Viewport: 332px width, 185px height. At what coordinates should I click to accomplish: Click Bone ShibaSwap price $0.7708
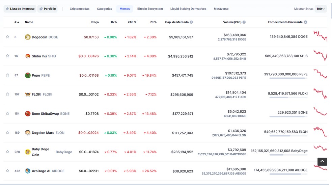coord(92,114)
